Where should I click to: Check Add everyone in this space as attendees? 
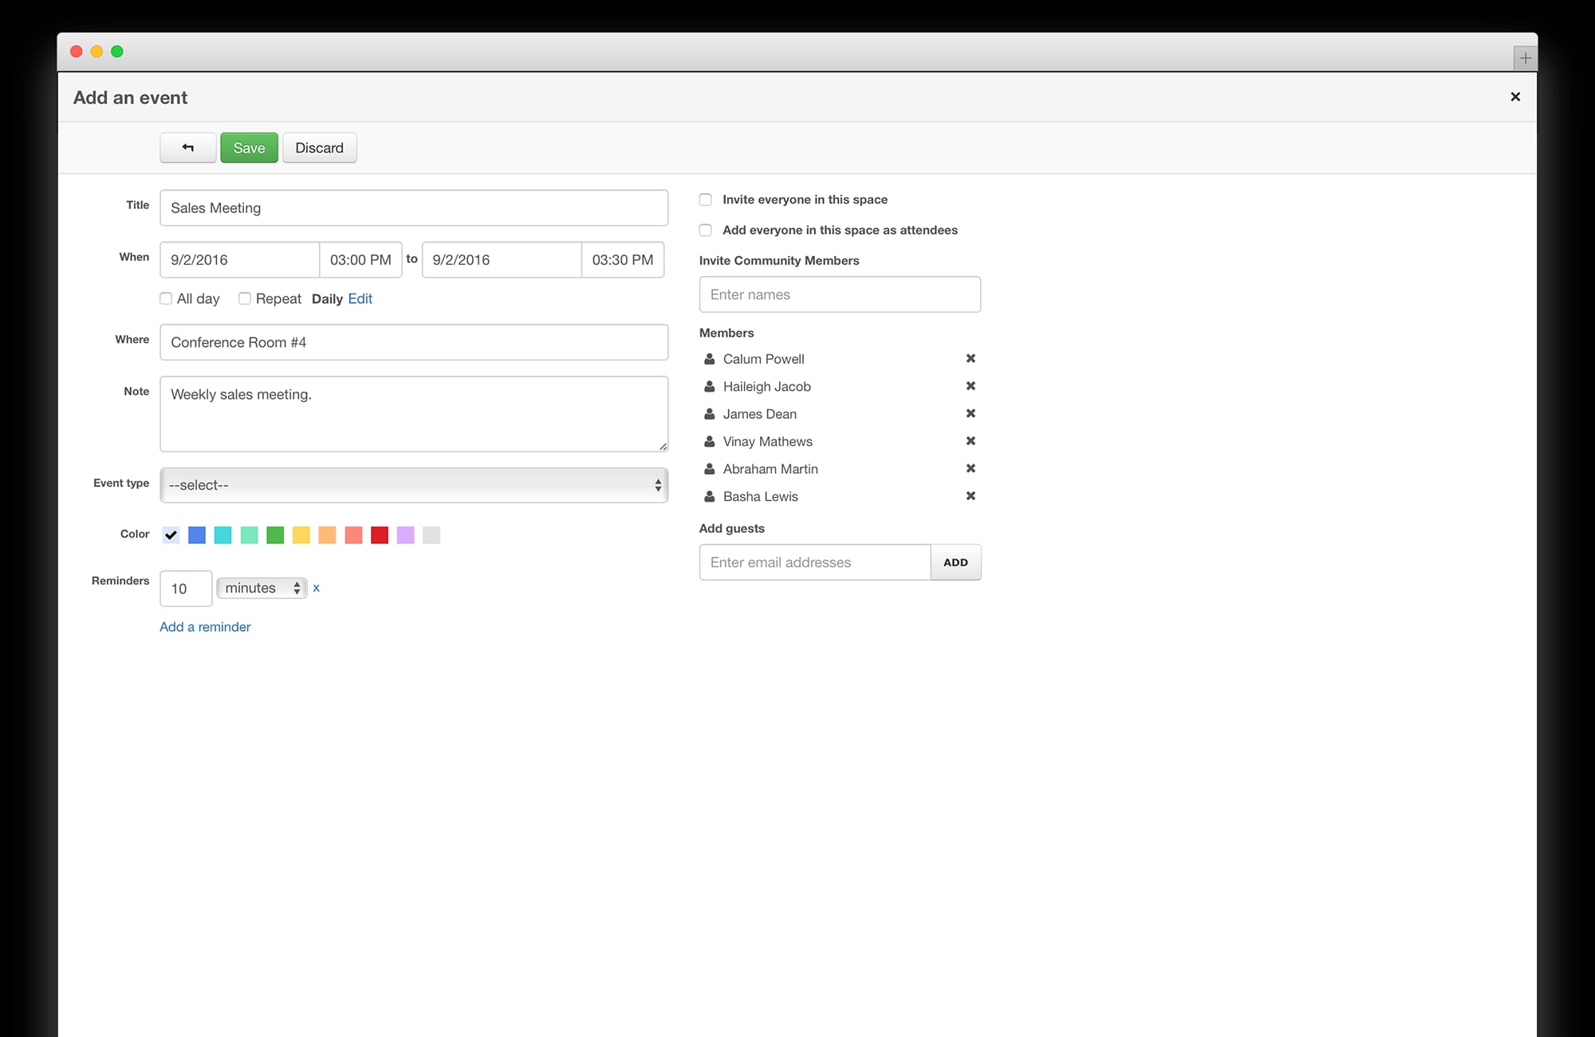[x=705, y=230]
